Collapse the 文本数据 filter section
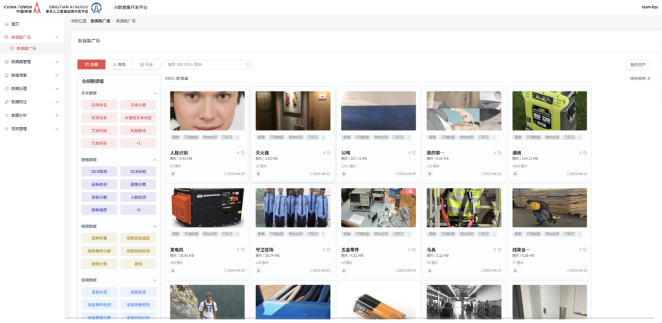The height and width of the screenshot is (323, 662). point(155,93)
